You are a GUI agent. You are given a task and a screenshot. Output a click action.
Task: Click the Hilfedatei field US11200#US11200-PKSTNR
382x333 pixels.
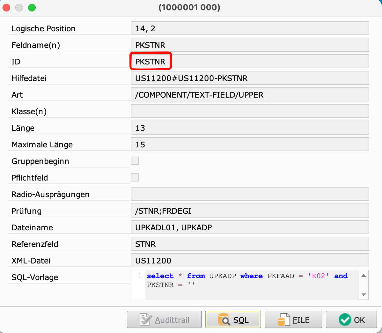click(x=249, y=78)
